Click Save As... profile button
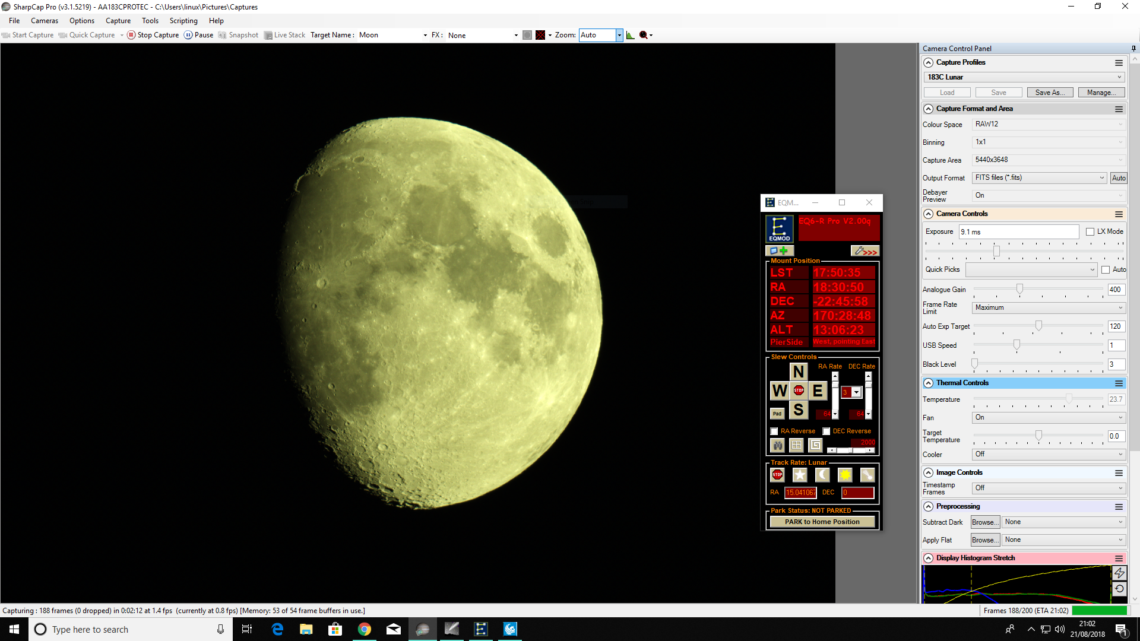The image size is (1140, 641). (x=1050, y=93)
